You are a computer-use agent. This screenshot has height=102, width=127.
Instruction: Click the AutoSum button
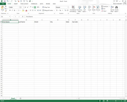pyautogui.click(x=105, y=6)
